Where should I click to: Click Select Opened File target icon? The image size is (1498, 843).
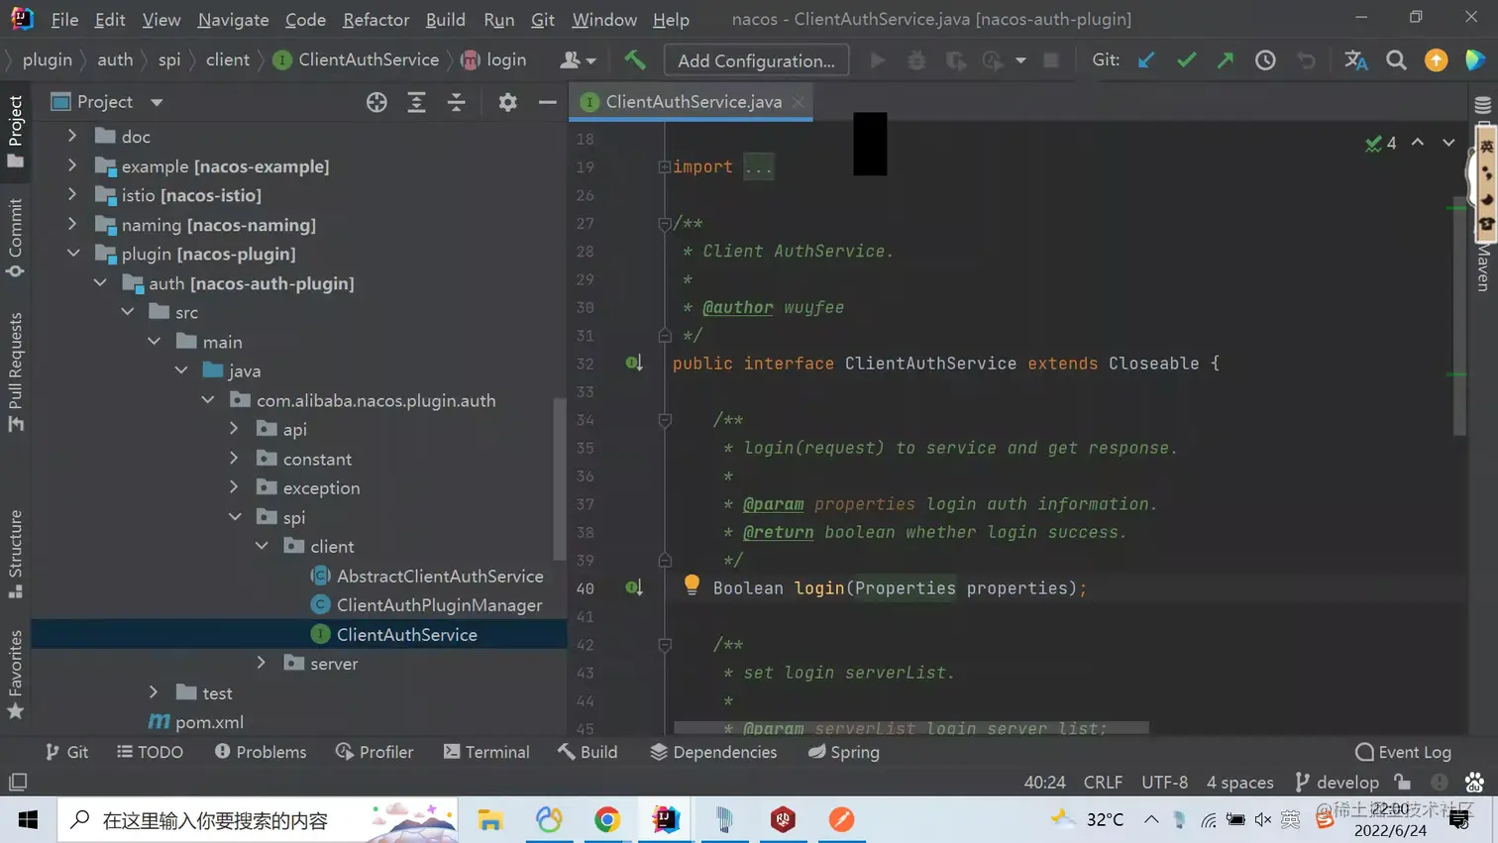(376, 102)
